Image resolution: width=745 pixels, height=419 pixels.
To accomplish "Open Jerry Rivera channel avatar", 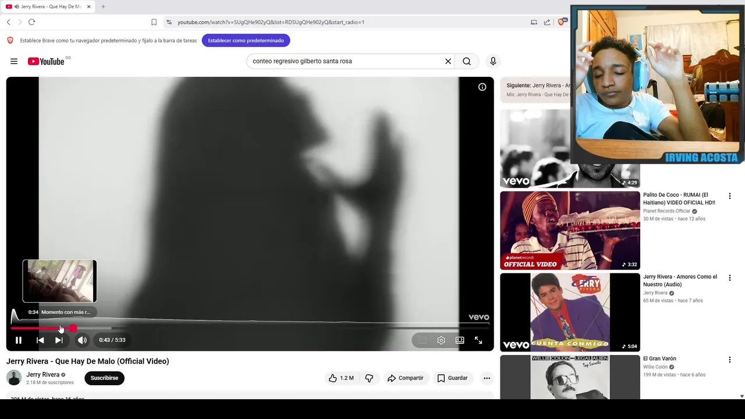I will 14,378.
